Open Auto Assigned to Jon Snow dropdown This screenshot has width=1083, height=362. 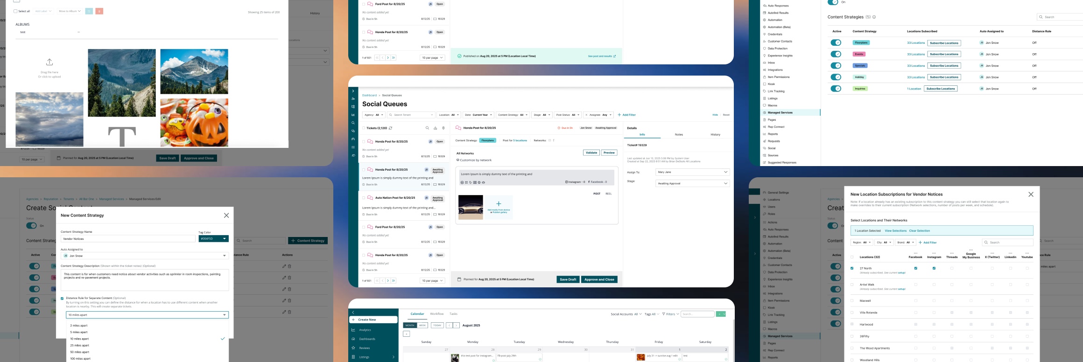coord(145,256)
